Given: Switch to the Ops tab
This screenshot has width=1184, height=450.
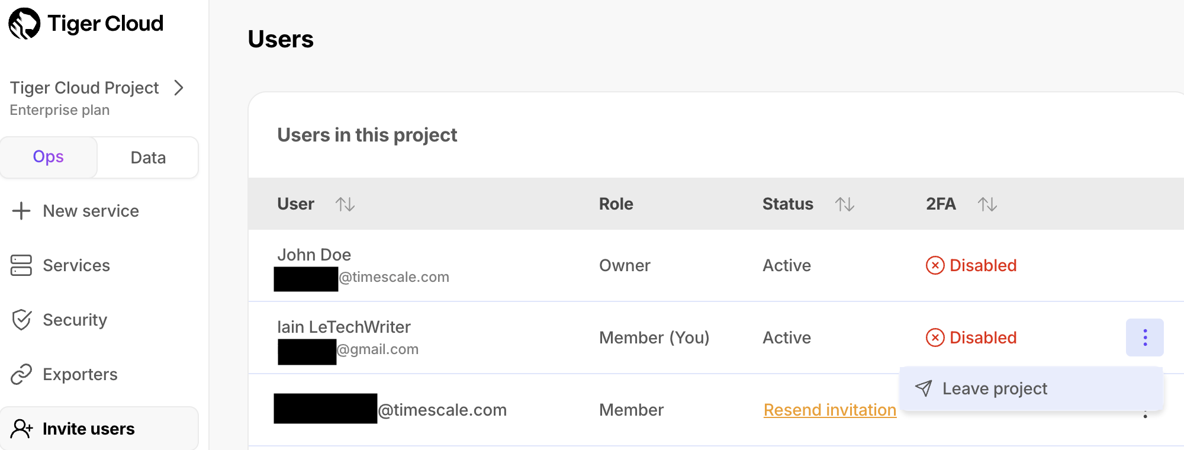Looking at the screenshot, I should (49, 157).
